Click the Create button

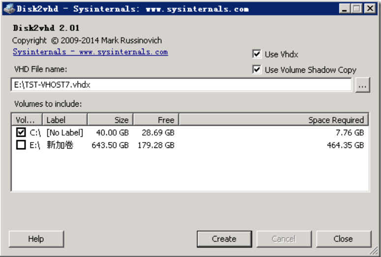click(x=224, y=239)
